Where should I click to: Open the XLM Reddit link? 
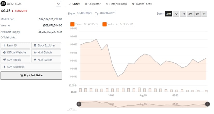(x=15, y=60)
